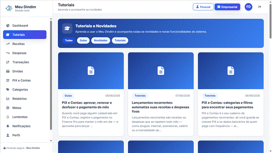This screenshot has width=272, height=153.
Task: Click the graduation cap icon in the banner
Action: pyautogui.click(x=67, y=28)
